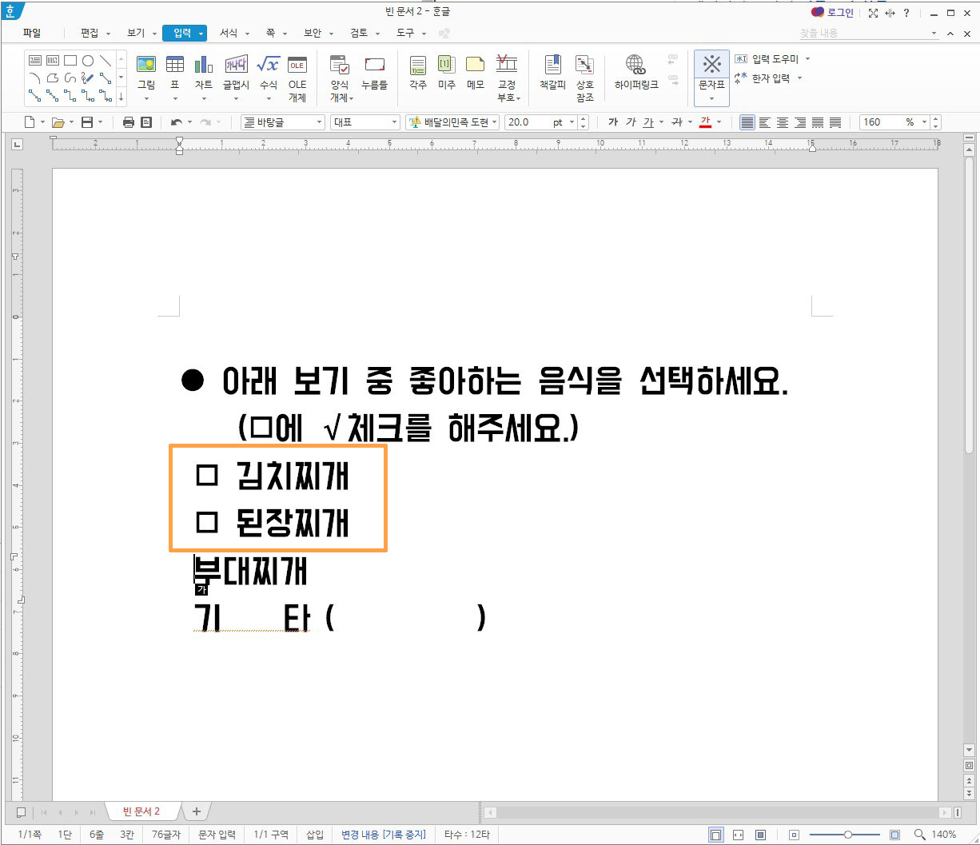The image size is (980, 845).
Task: Open the 보기 menu
Action: [136, 33]
